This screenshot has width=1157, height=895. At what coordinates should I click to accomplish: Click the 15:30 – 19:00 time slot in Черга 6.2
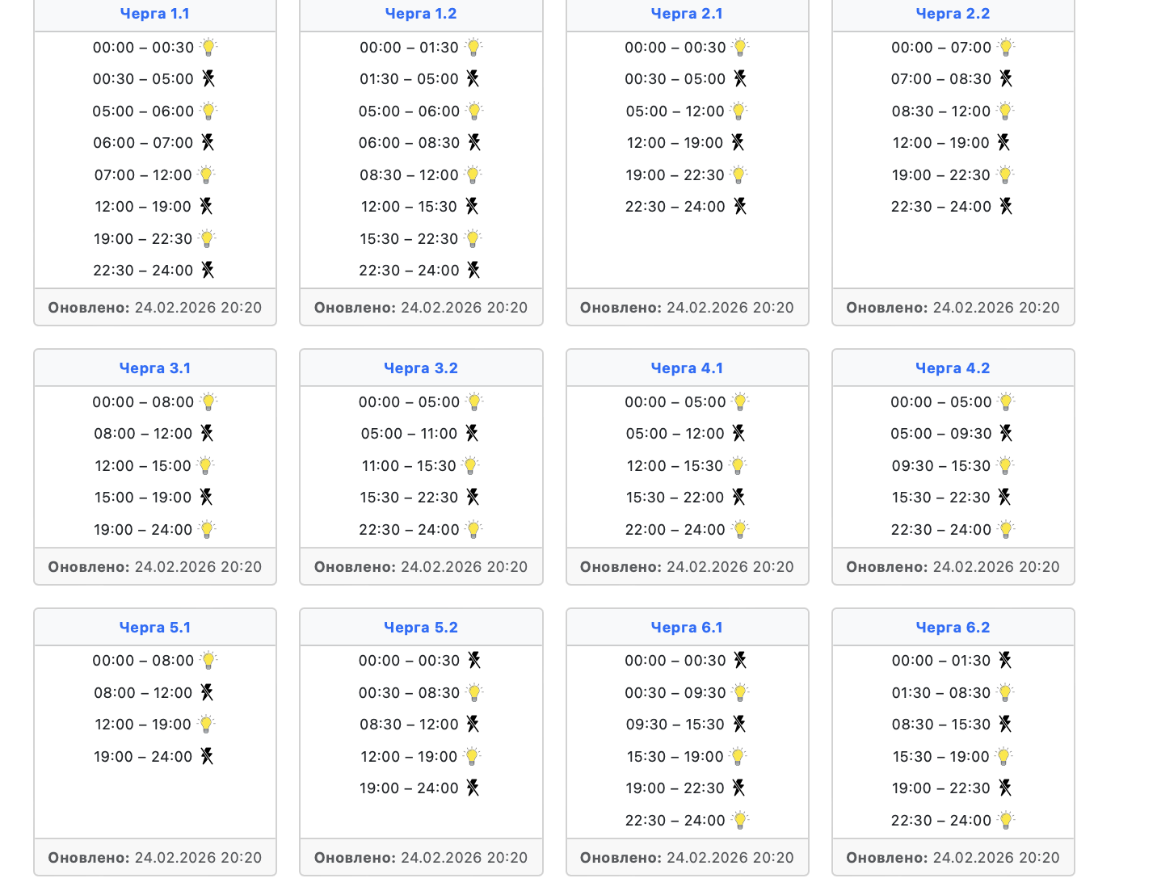[x=940, y=757]
